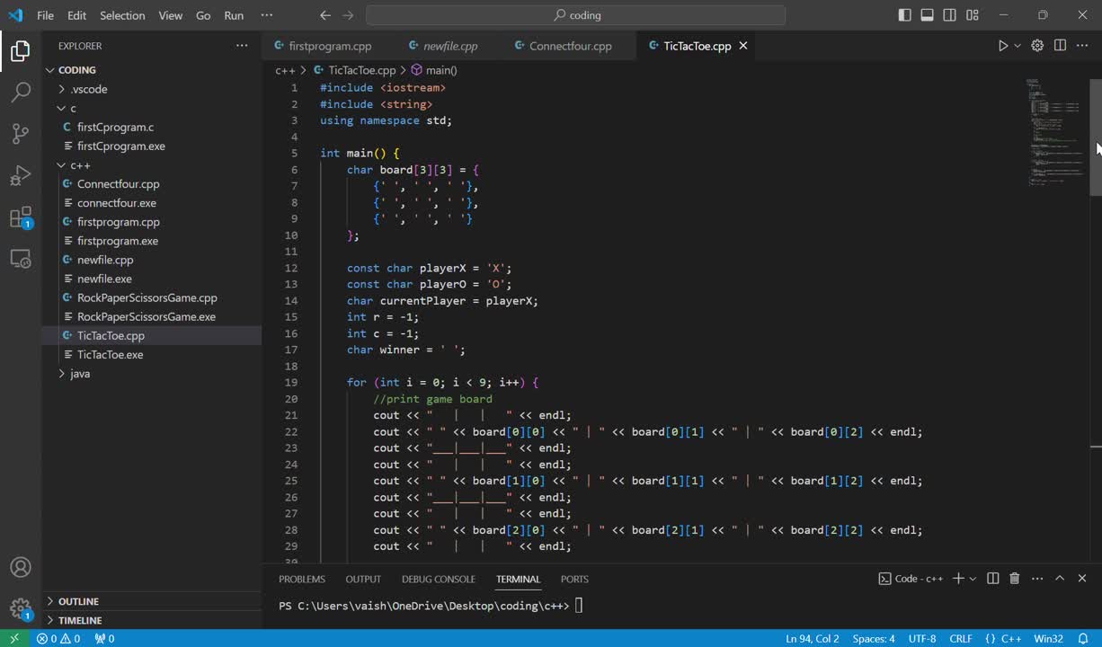Expand the java folder
The width and height of the screenshot is (1102, 647).
click(x=80, y=374)
